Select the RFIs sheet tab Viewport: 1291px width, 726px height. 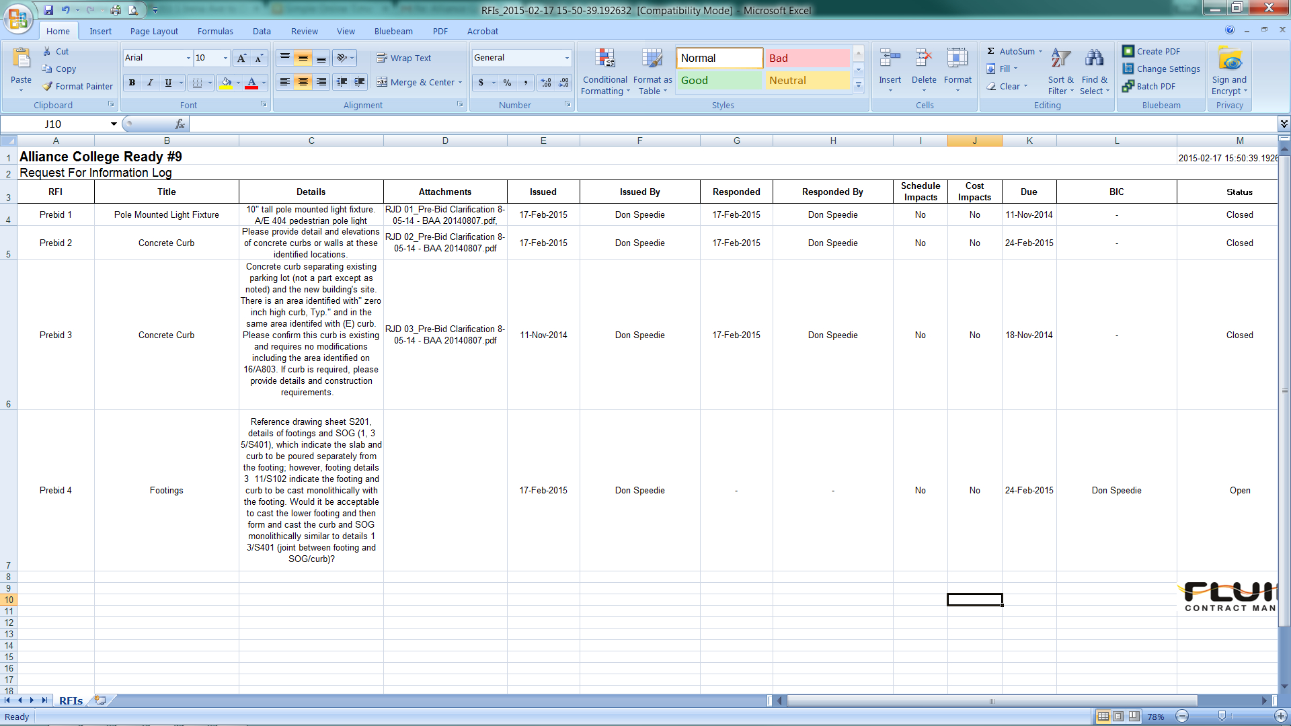click(70, 700)
